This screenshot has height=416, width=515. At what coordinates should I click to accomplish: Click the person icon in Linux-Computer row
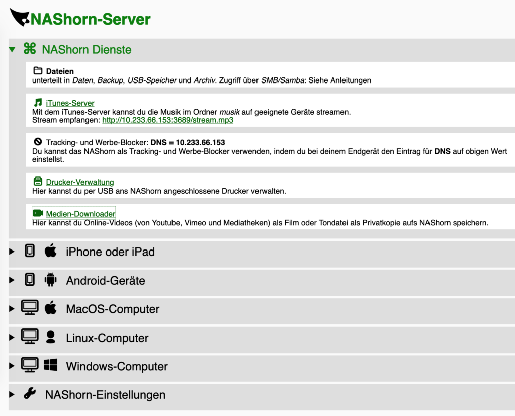click(x=51, y=337)
